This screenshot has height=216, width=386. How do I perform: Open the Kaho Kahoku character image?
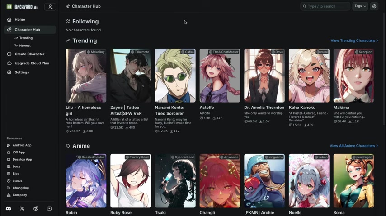click(309, 76)
